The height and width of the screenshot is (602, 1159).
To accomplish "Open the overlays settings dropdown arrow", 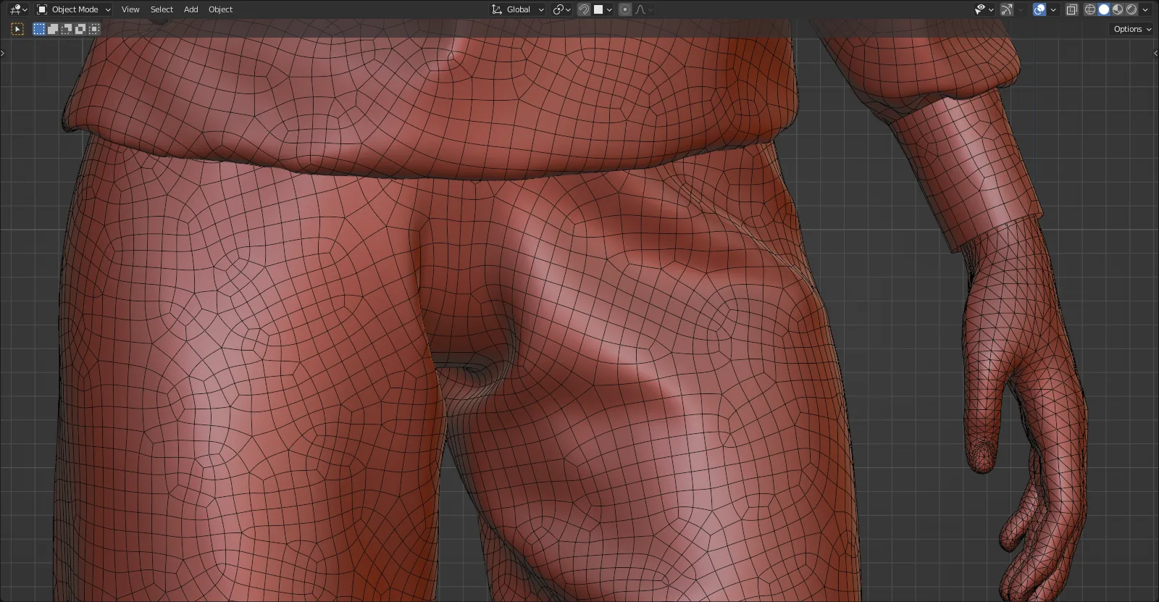I will [1053, 9].
